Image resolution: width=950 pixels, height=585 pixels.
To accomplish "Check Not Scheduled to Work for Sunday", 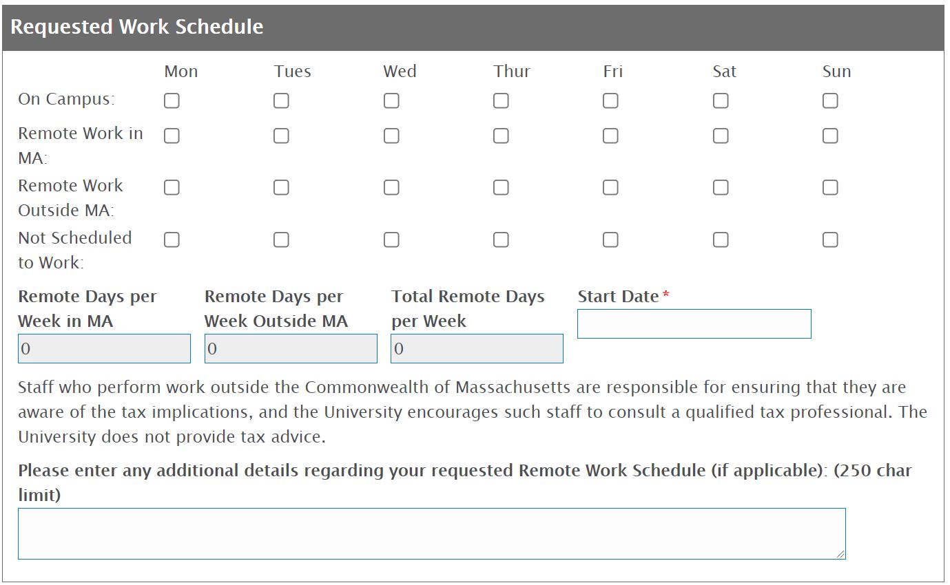I will coord(830,240).
